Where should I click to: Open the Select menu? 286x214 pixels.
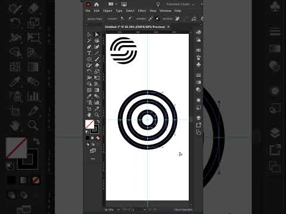pyautogui.click(x=130, y=11)
